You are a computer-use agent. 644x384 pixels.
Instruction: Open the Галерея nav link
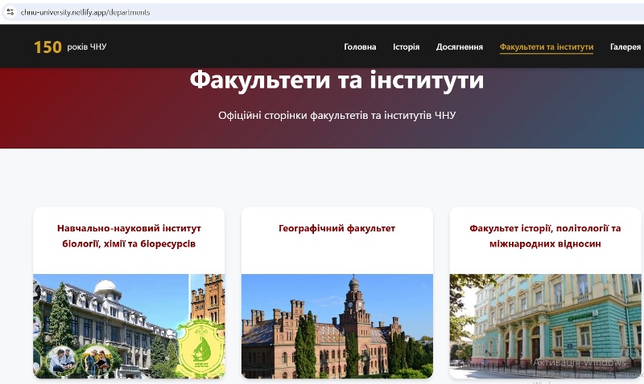click(625, 47)
